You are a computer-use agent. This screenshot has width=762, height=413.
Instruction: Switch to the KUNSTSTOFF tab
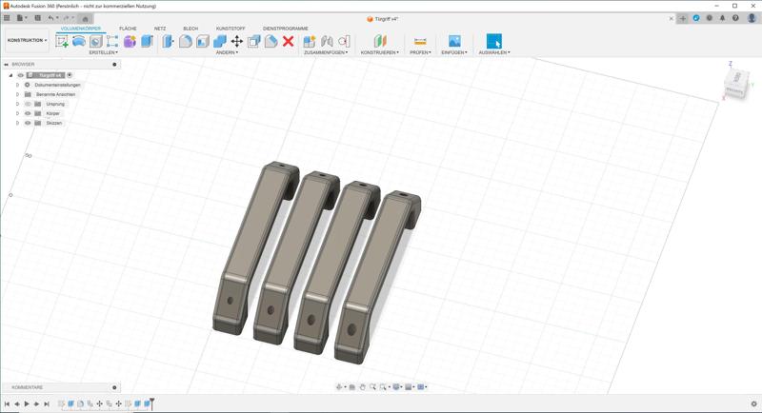231,29
